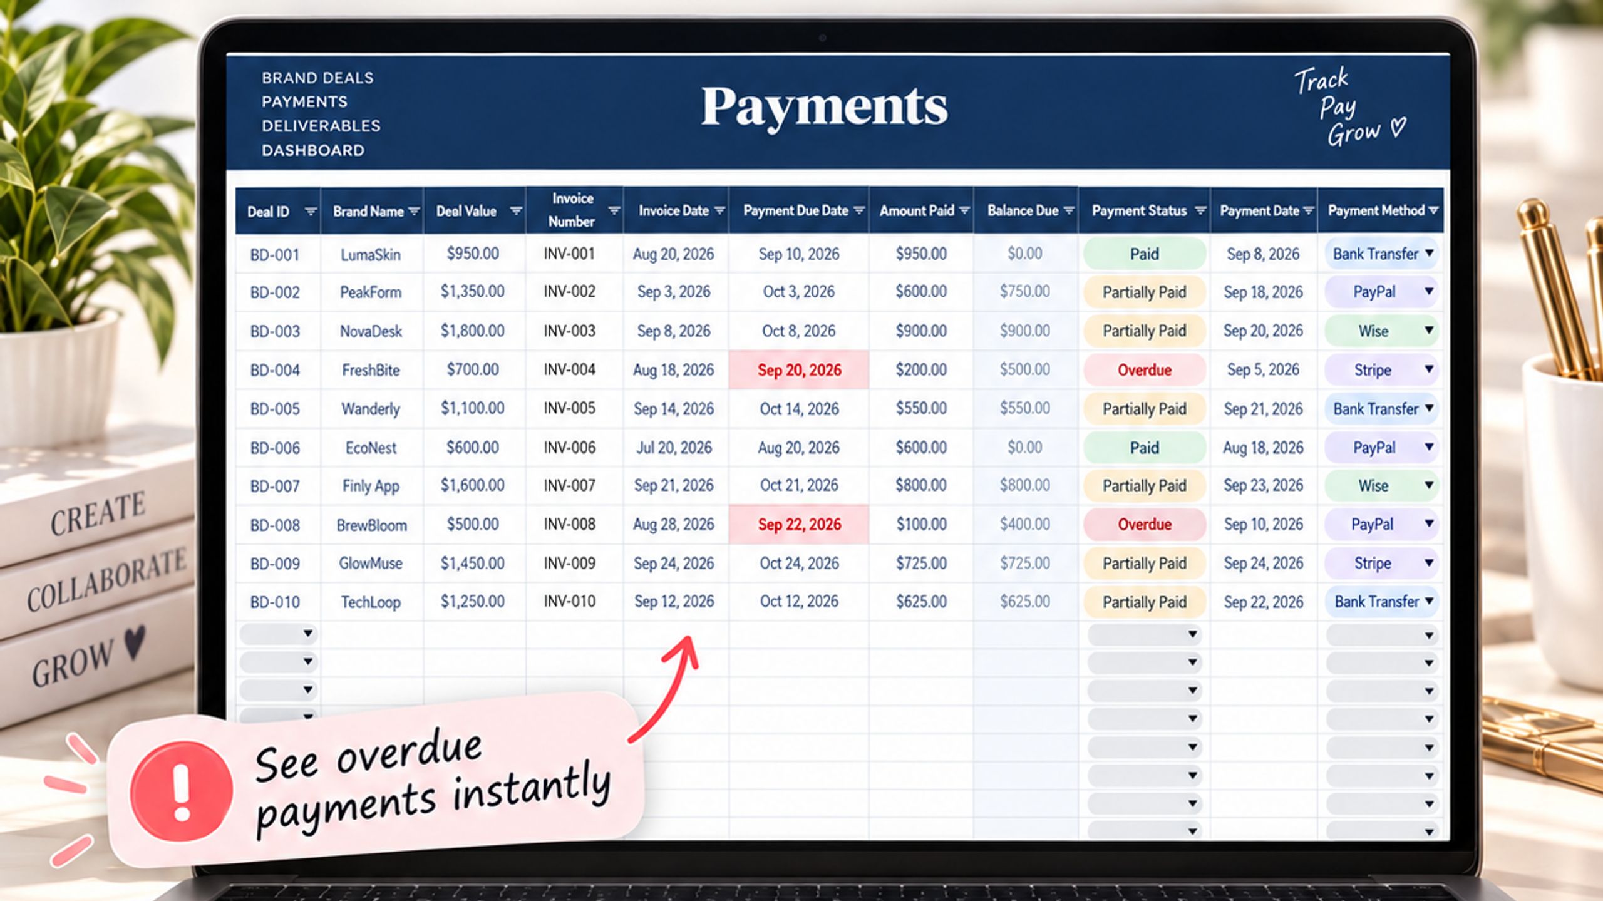1603x901 pixels.
Task: Open the Deal Value column filter icon
Action: [x=516, y=211]
